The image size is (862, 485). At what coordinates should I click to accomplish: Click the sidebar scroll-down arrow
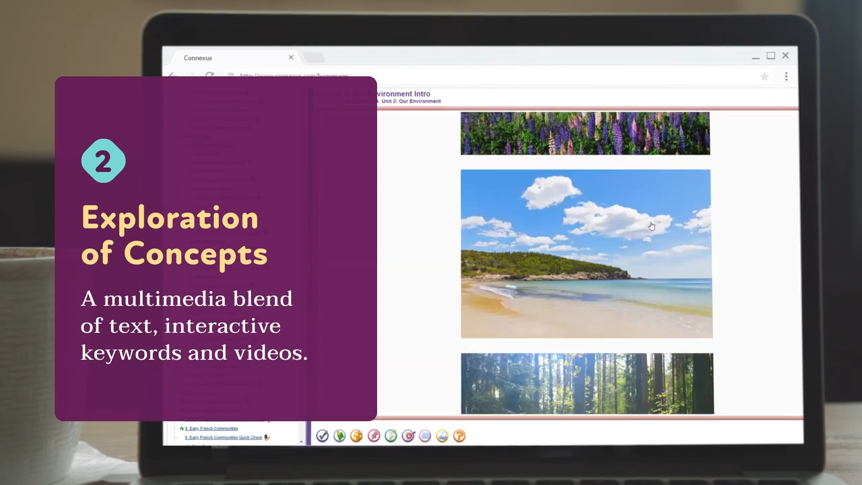(x=301, y=441)
